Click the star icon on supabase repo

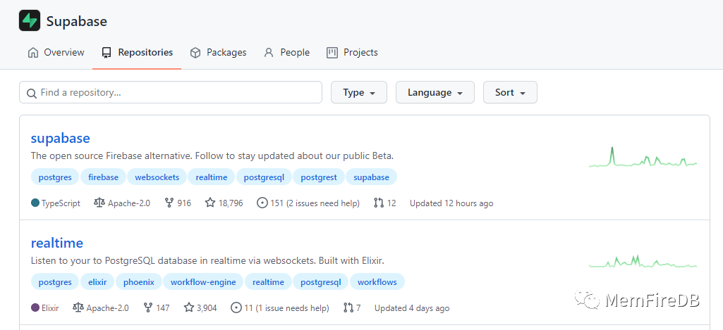pos(210,203)
